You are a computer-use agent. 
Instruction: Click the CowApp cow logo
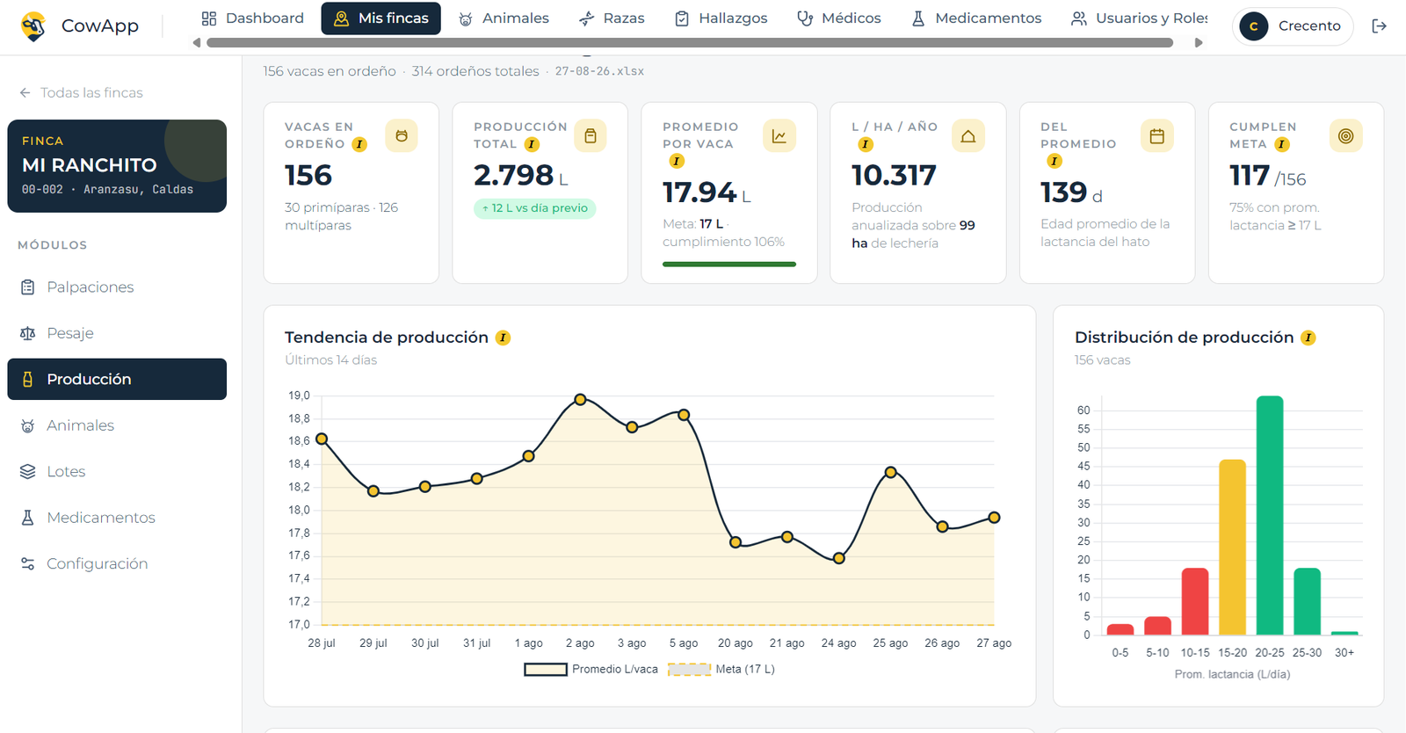pyautogui.click(x=33, y=26)
